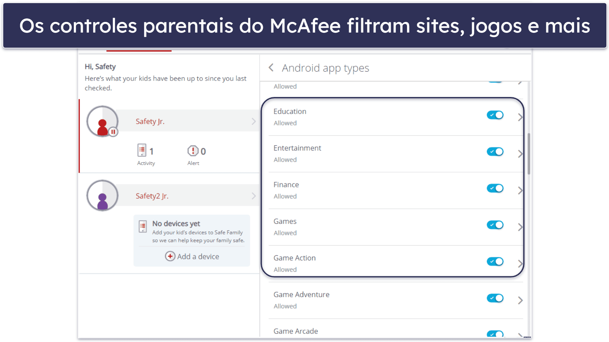Click the No devices yet heading
Viewport: 609px width, 342px height.
176,223
